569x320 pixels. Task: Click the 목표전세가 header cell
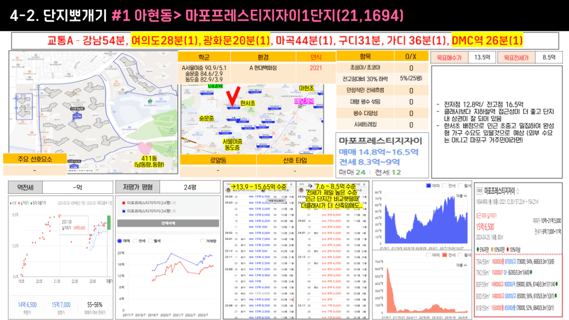pyautogui.click(x=516, y=58)
